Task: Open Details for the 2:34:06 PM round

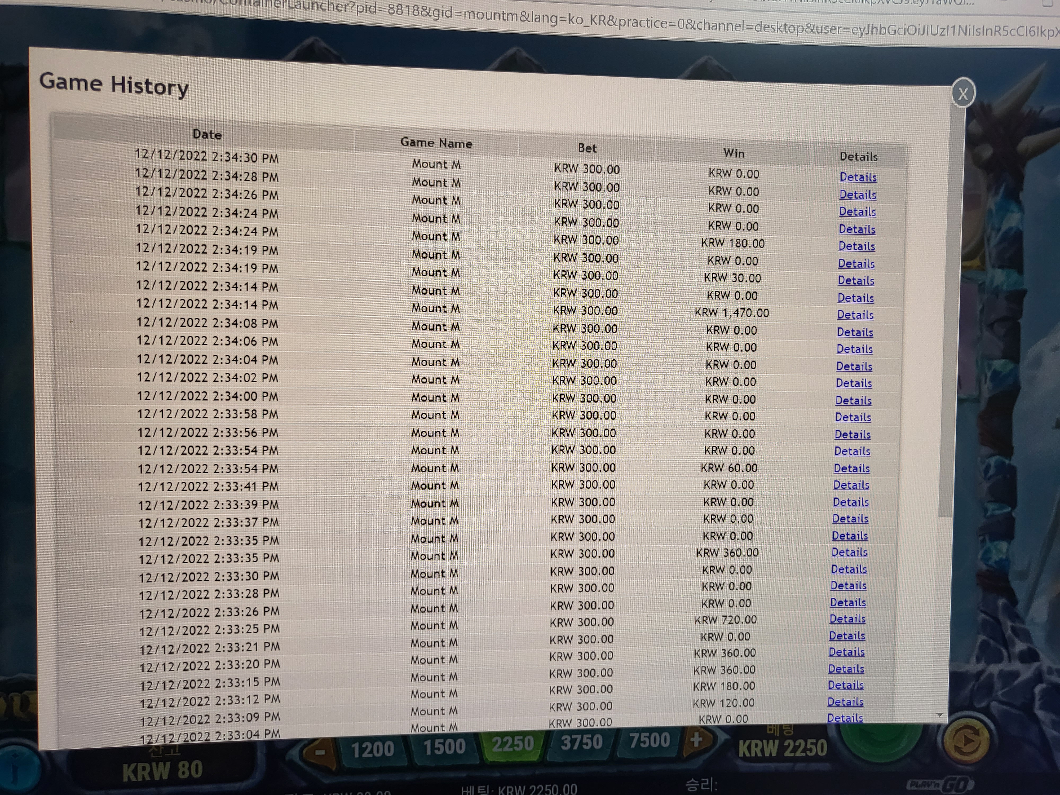Action: tap(854, 349)
